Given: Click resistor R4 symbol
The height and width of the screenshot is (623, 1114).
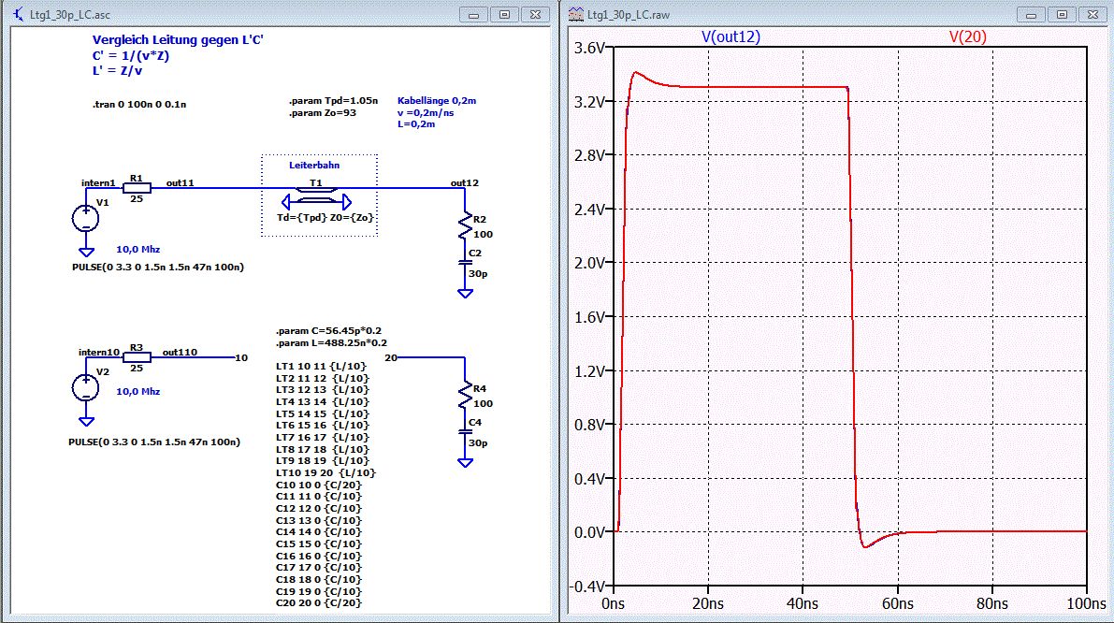Looking at the screenshot, I should click(466, 396).
